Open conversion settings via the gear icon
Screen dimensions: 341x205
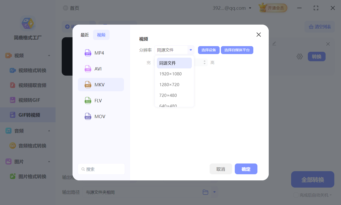300,56
